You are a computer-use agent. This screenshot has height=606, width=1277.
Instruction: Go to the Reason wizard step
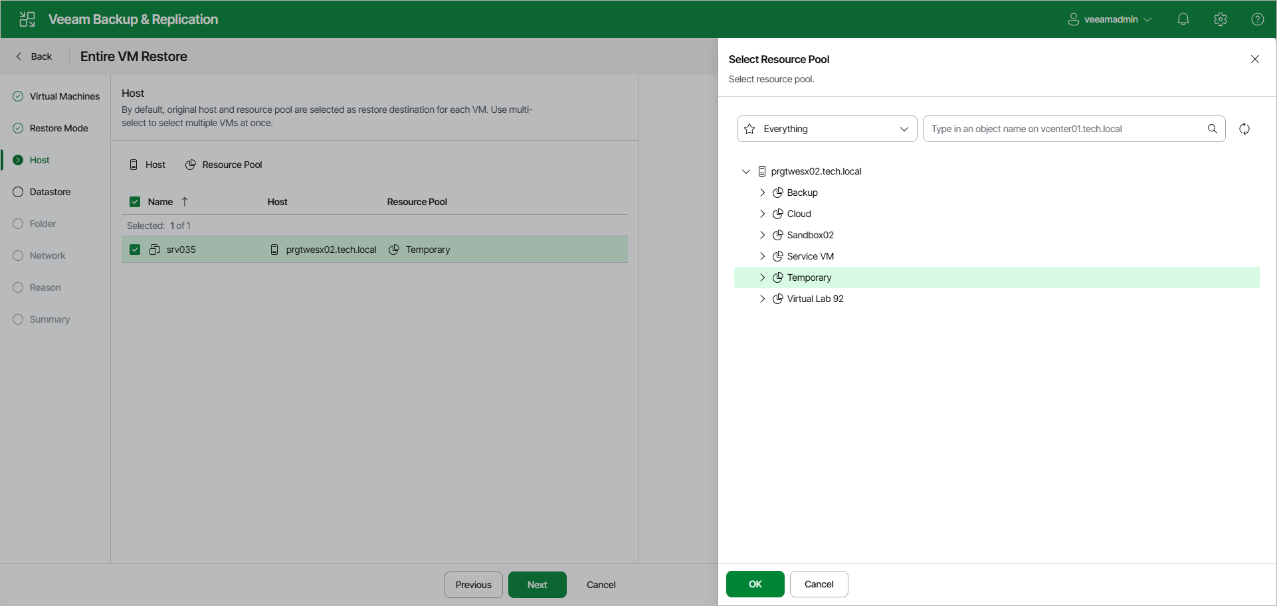point(37,287)
